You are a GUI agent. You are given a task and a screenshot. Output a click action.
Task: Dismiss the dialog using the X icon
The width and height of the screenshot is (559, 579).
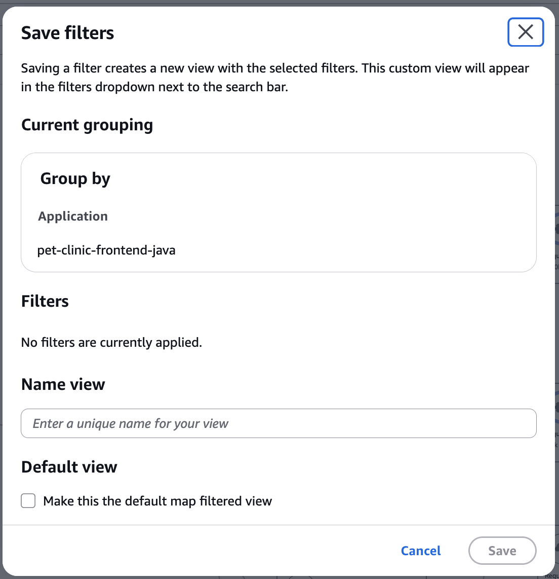[x=525, y=32]
